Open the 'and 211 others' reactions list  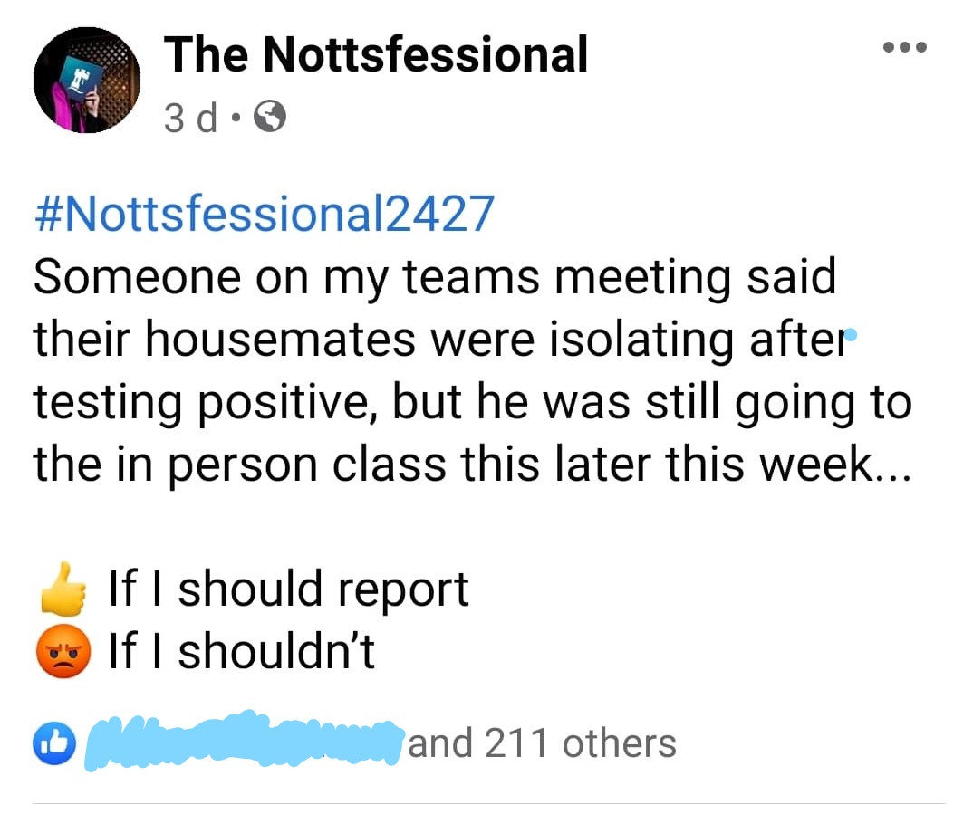pyautogui.click(x=542, y=743)
